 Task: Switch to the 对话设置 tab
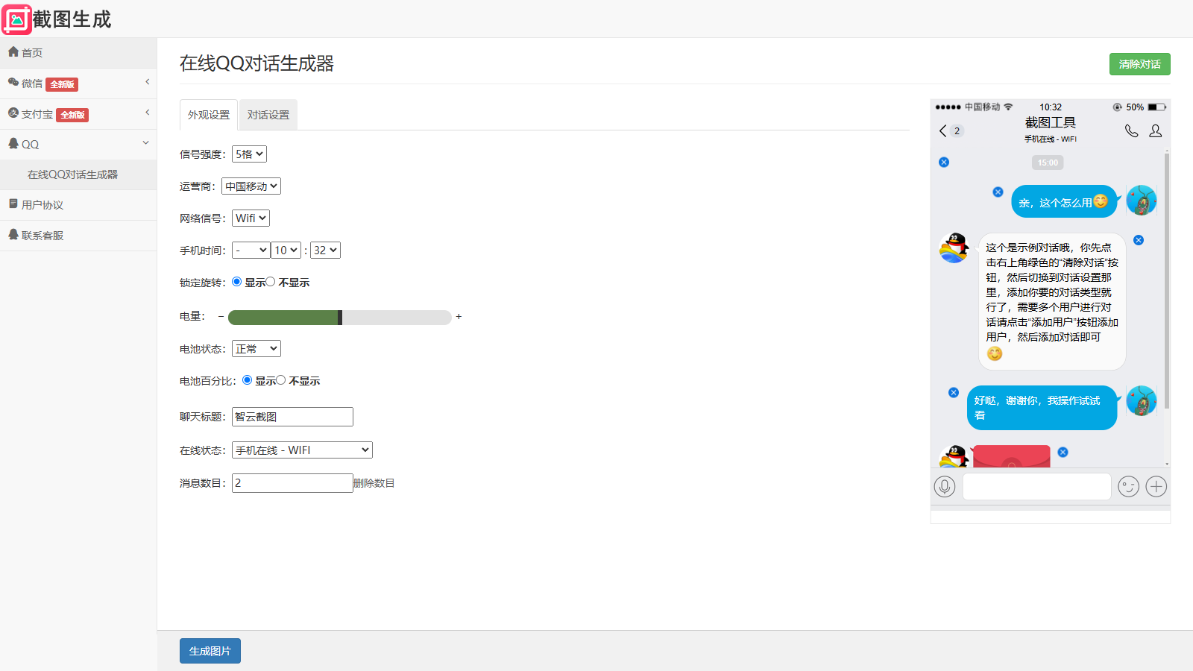click(x=268, y=115)
